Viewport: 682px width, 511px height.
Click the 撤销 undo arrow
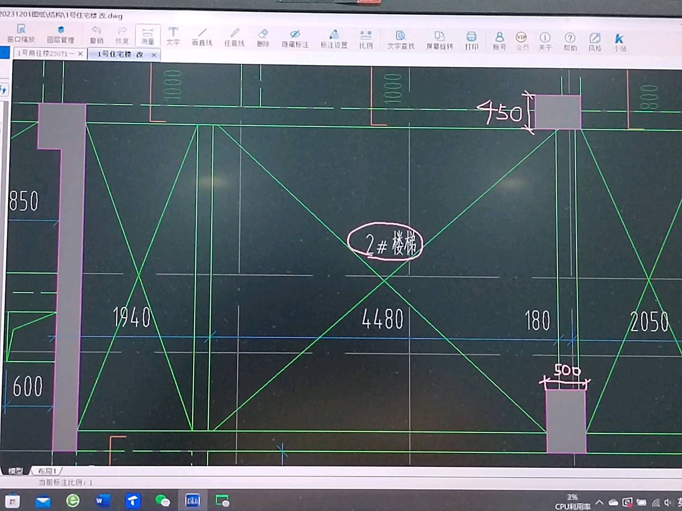[x=97, y=35]
